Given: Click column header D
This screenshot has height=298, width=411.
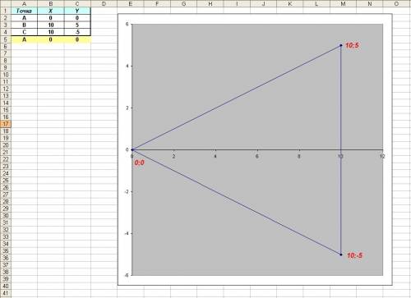Looking at the screenshot, I should click(104, 3).
